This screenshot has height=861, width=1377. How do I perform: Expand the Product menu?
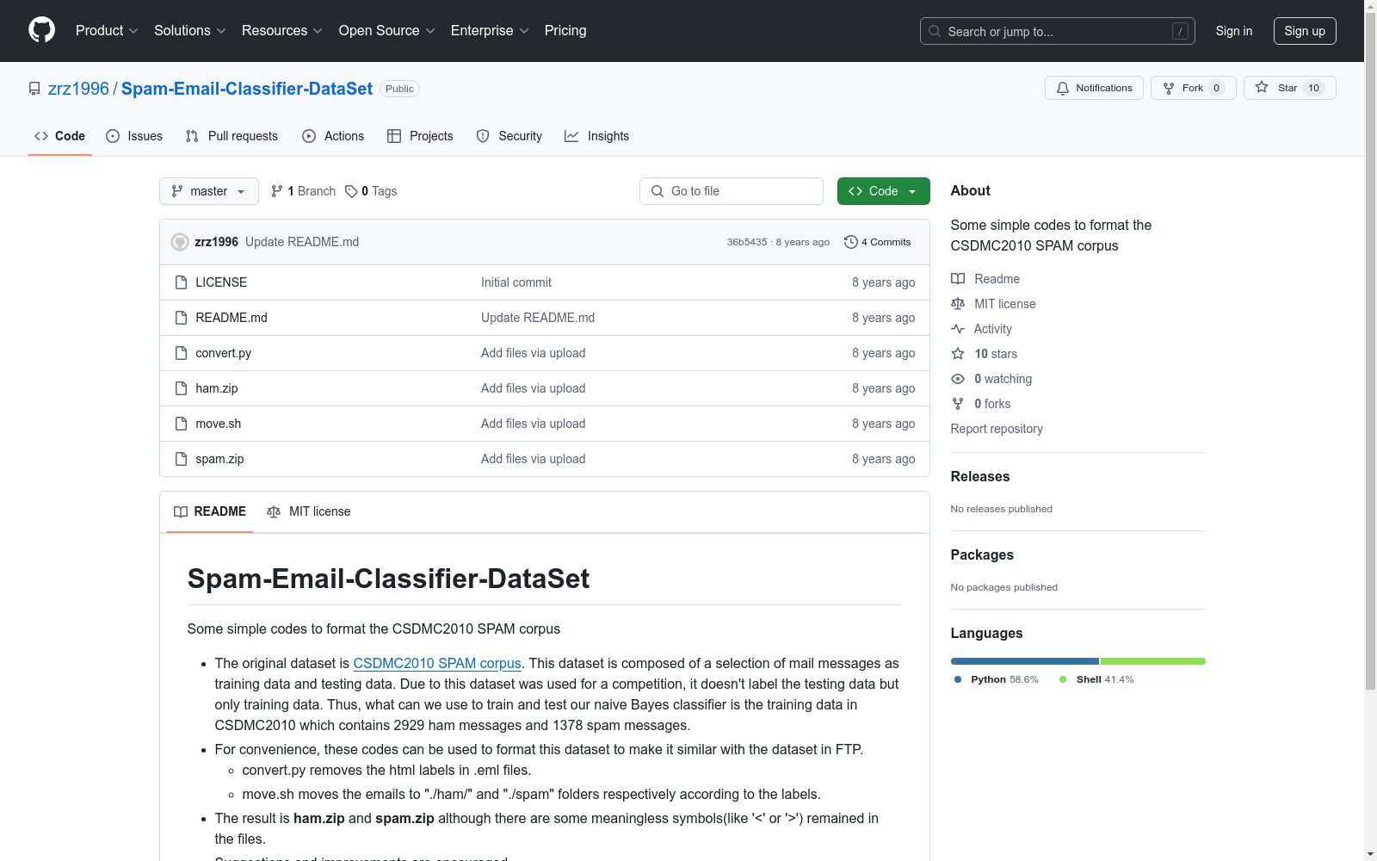[107, 31]
